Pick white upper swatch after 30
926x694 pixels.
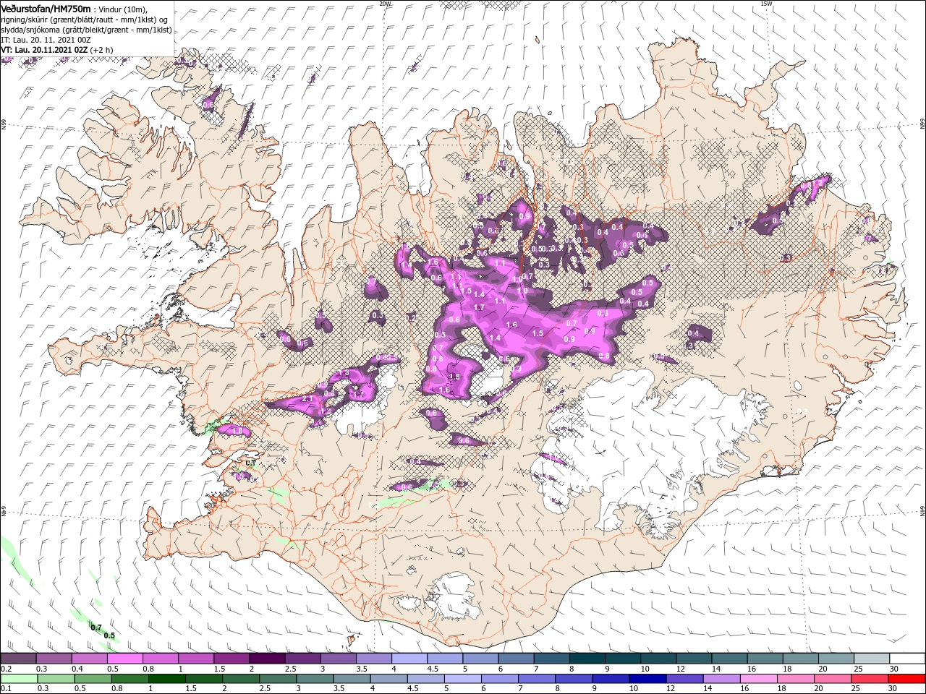coord(907,659)
